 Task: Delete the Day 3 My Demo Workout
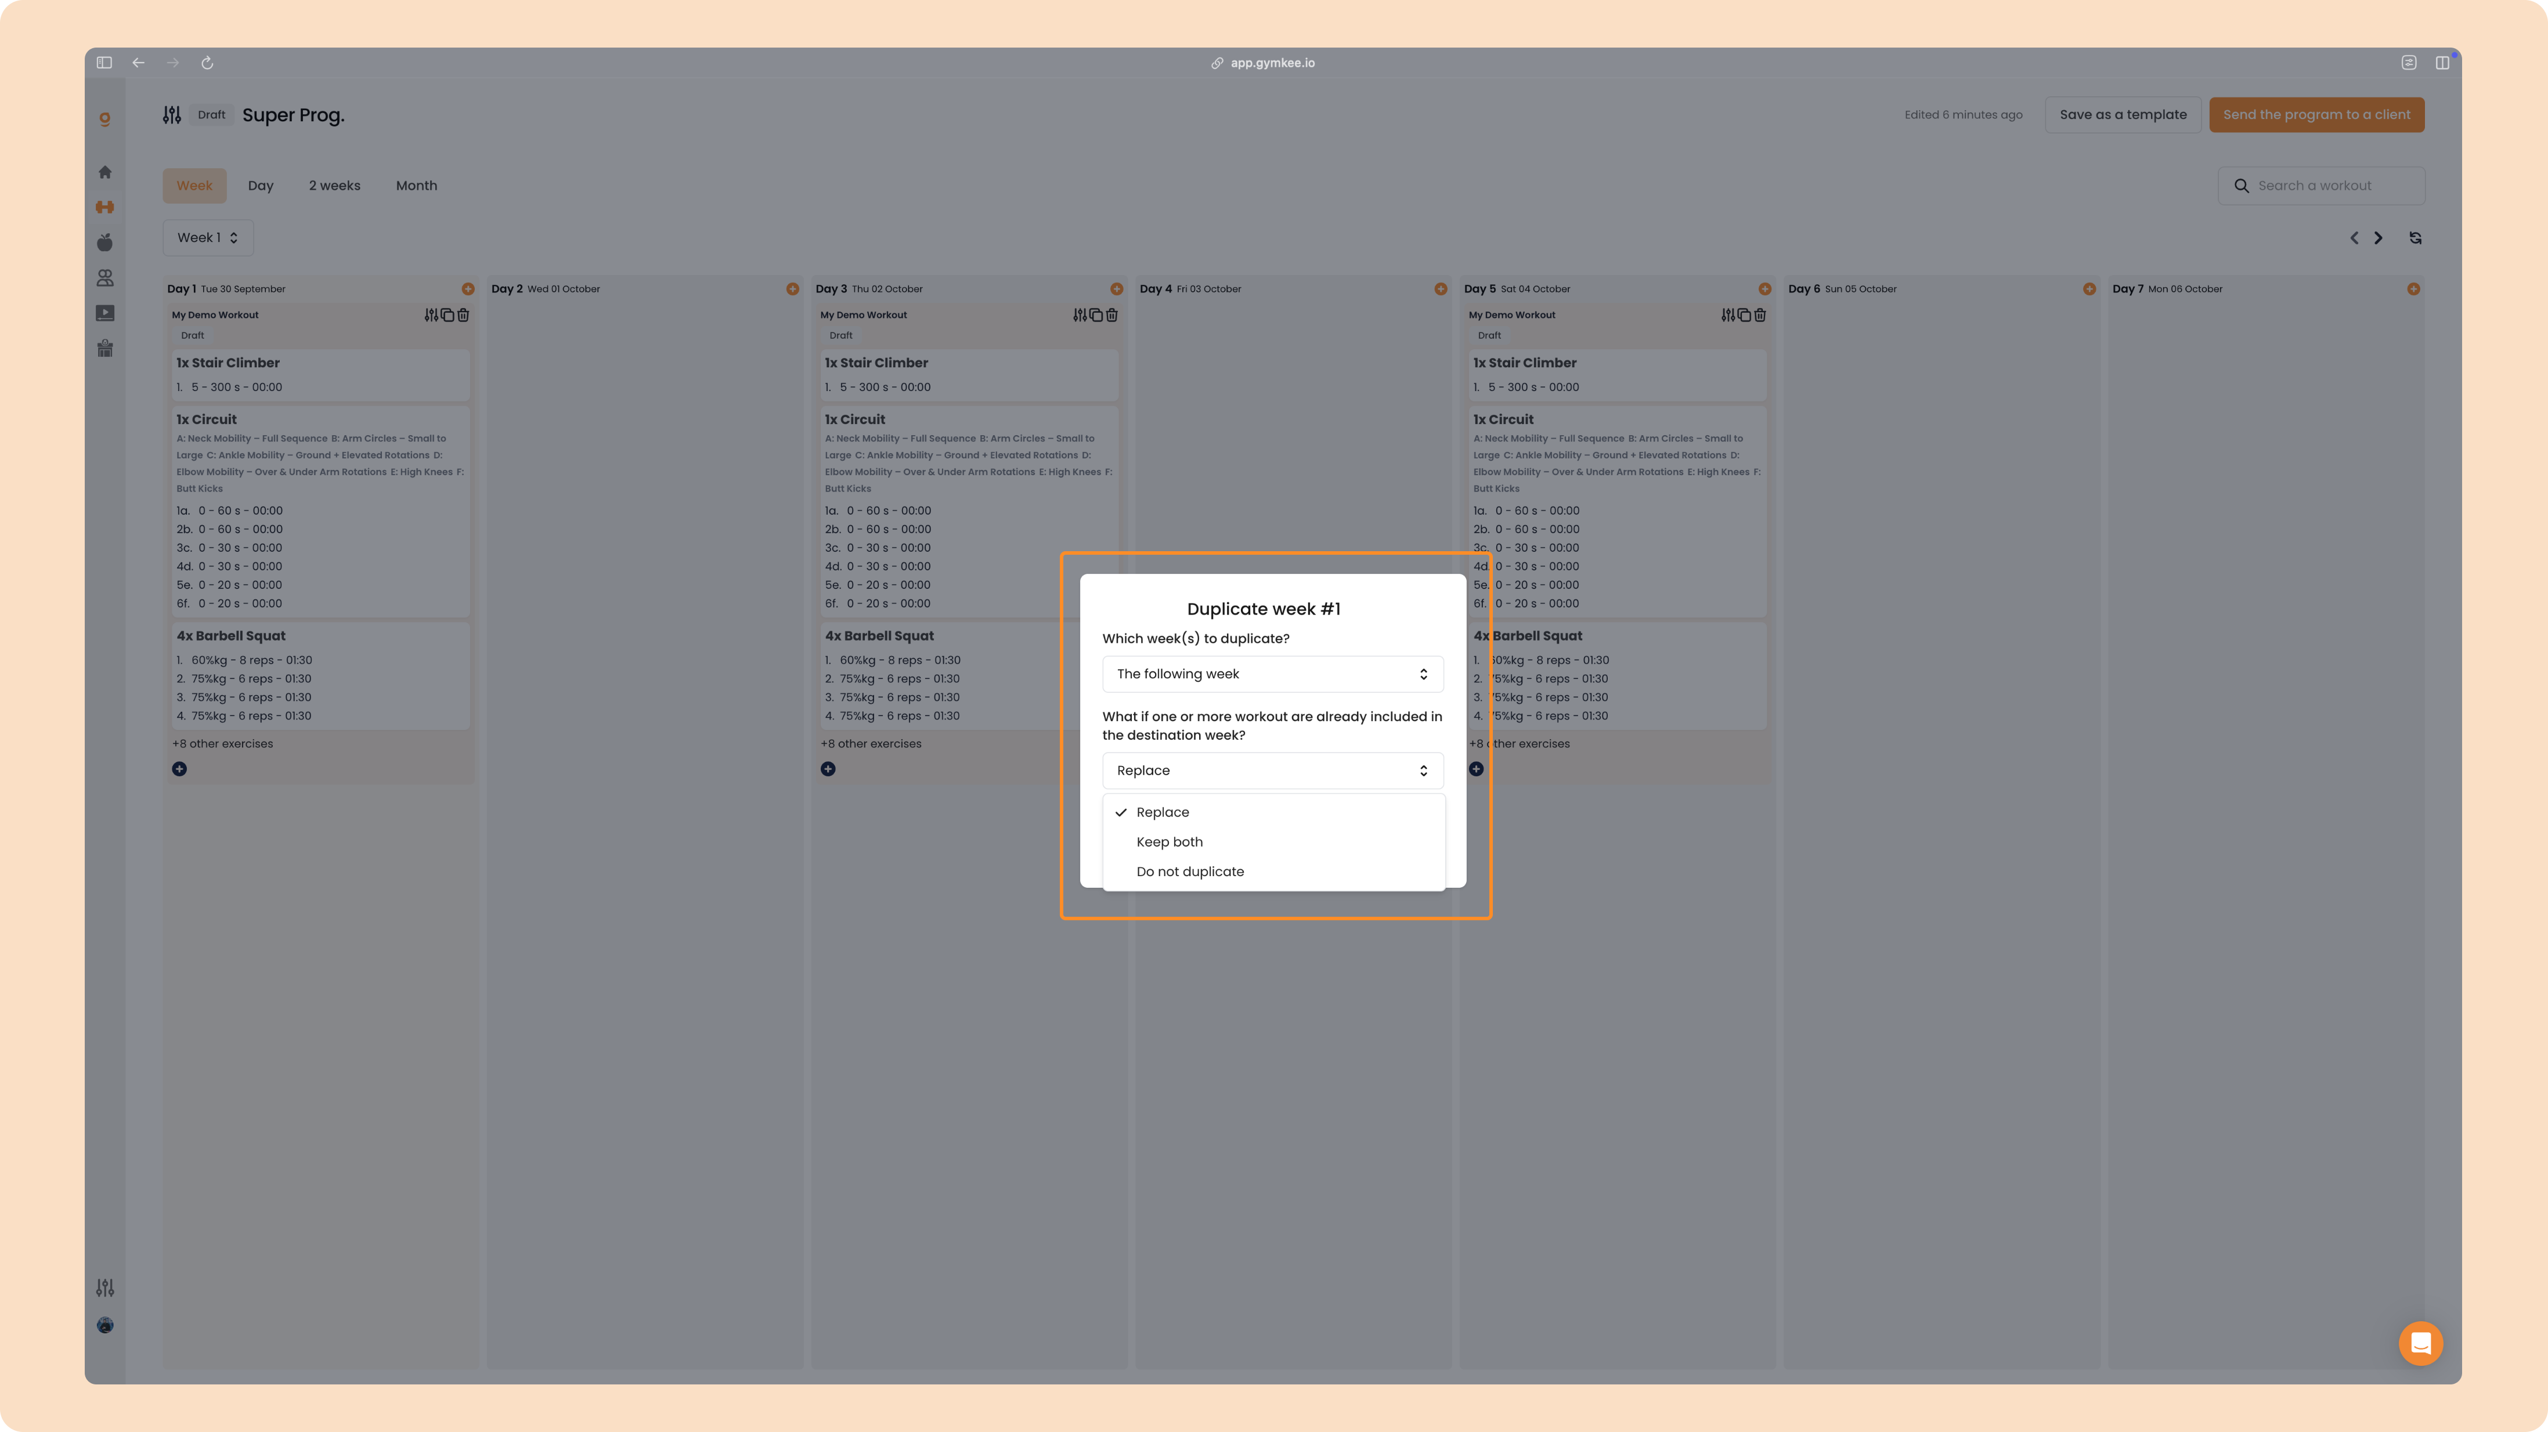pyautogui.click(x=1112, y=314)
